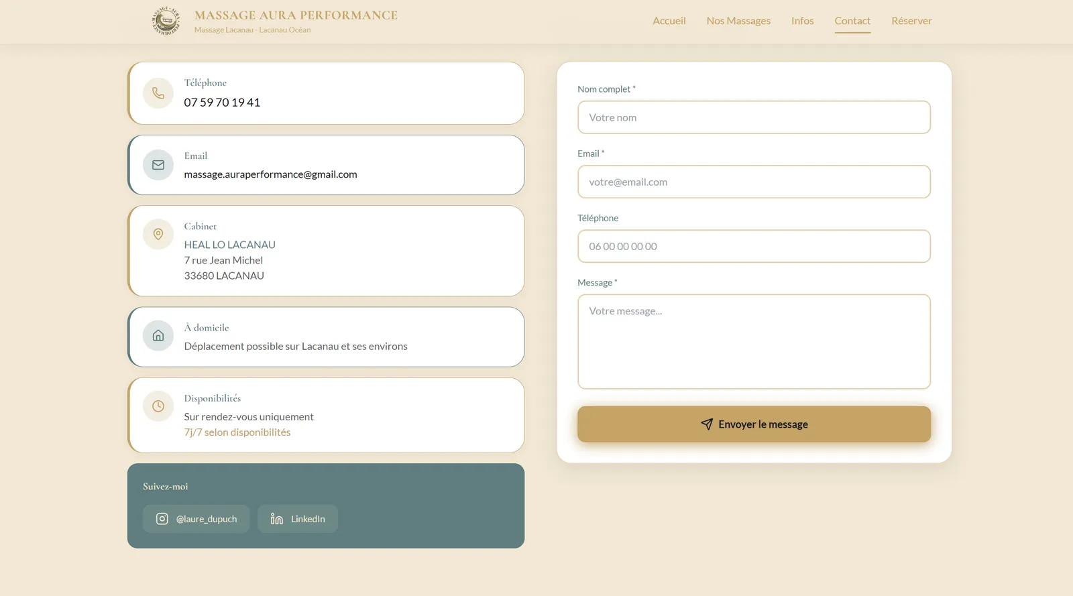The width and height of the screenshot is (1073, 596).
Task: Focus the Nom complet input field
Action: click(754, 117)
